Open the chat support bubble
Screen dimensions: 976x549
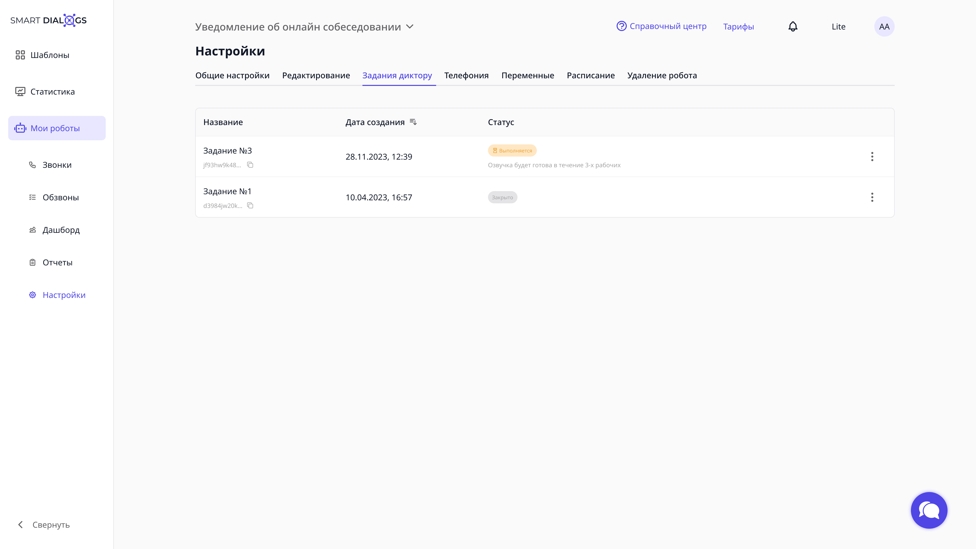point(929,510)
